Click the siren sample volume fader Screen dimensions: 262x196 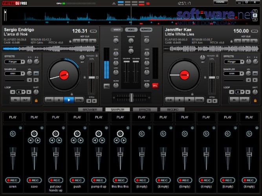13,154
